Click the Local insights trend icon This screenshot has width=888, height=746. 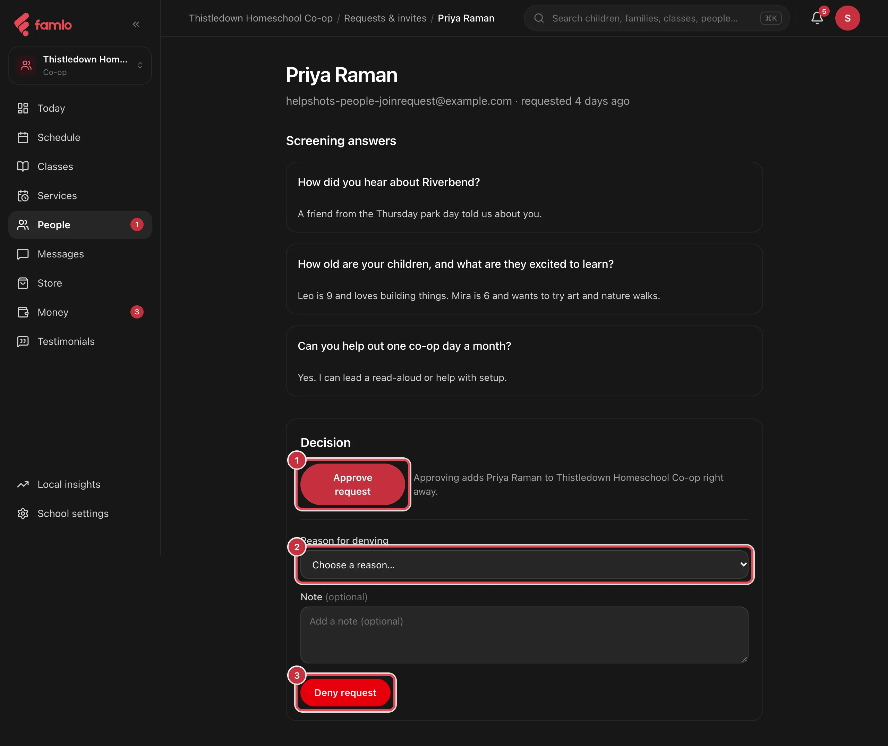[x=23, y=485]
